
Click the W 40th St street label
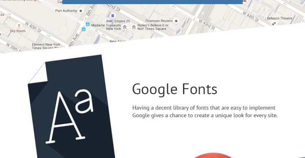33,27
